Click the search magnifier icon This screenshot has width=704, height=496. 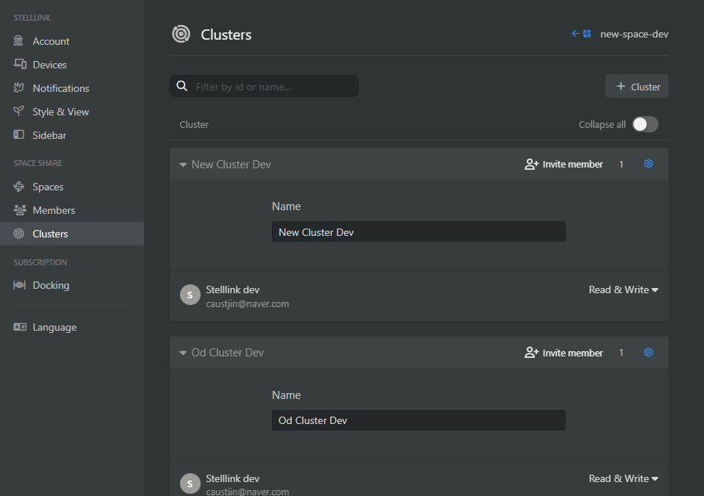tap(182, 87)
